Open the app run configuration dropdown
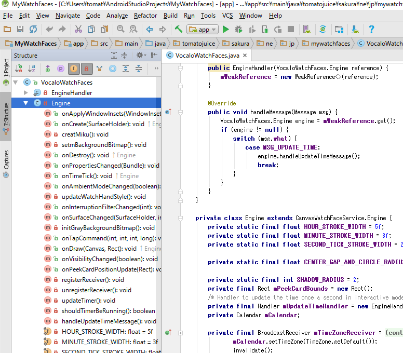 tap(203, 29)
